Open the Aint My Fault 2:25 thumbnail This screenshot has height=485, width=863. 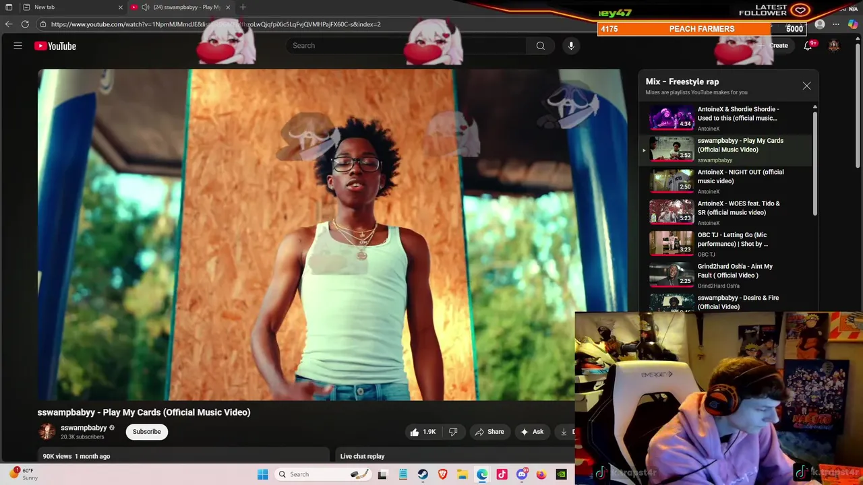tap(671, 275)
